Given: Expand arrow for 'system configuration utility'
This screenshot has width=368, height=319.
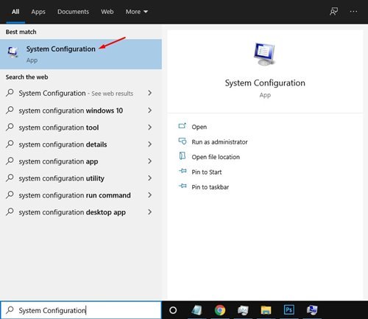Looking at the screenshot, I should 149,178.
